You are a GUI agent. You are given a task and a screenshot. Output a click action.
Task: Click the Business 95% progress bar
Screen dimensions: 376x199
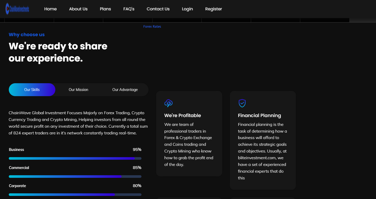75,158
